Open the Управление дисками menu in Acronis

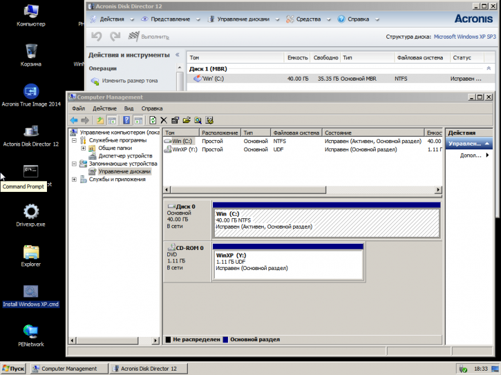pyautogui.click(x=243, y=19)
